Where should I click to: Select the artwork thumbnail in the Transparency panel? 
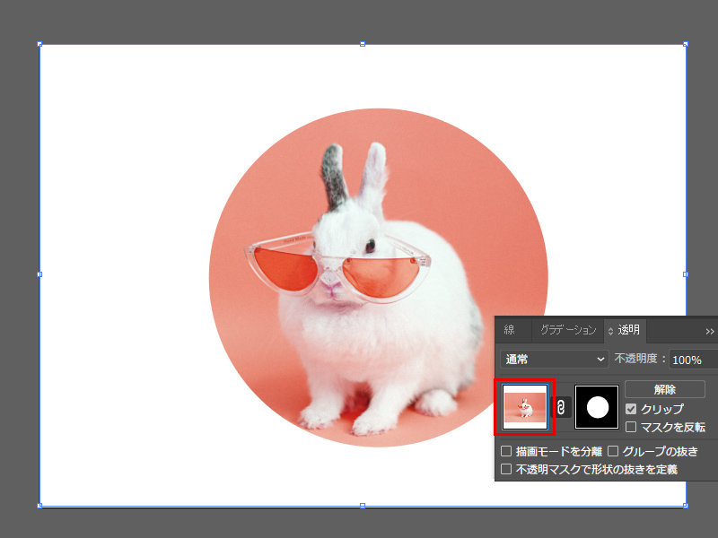point(525,404)
